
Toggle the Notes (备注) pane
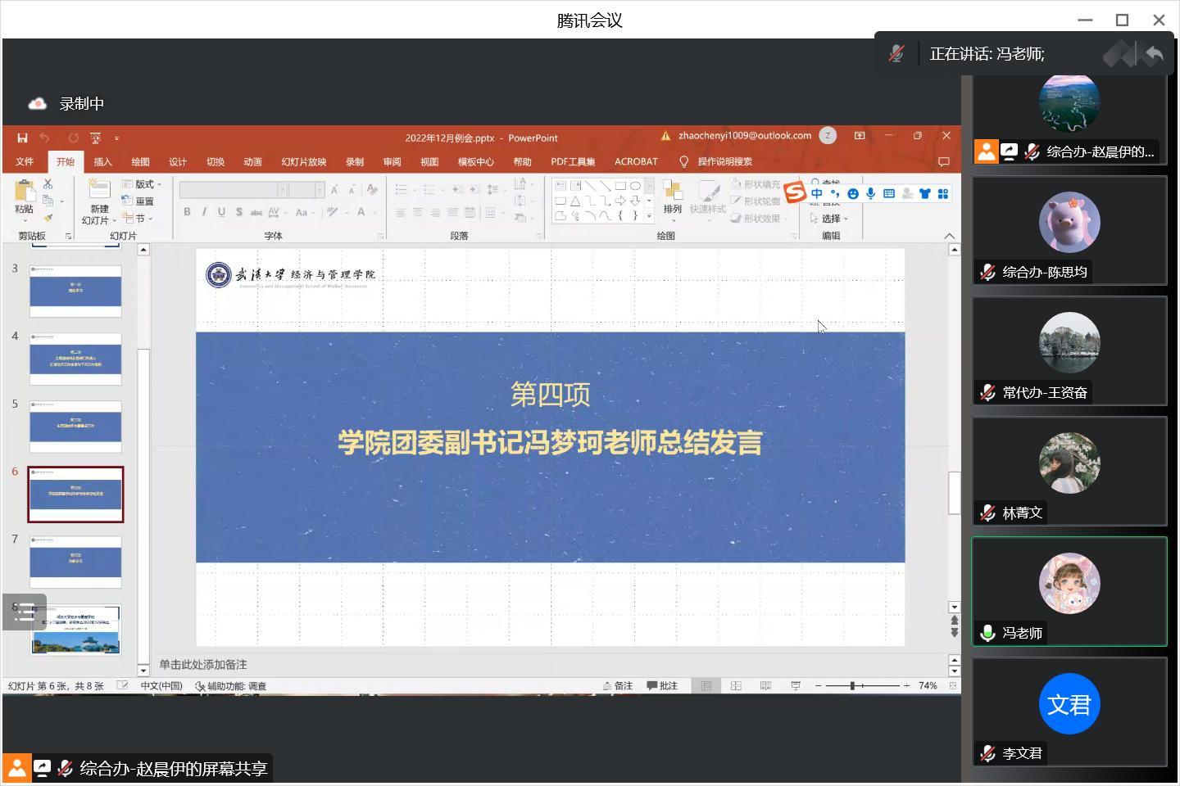pyautogui.click(x=618, y=686)
